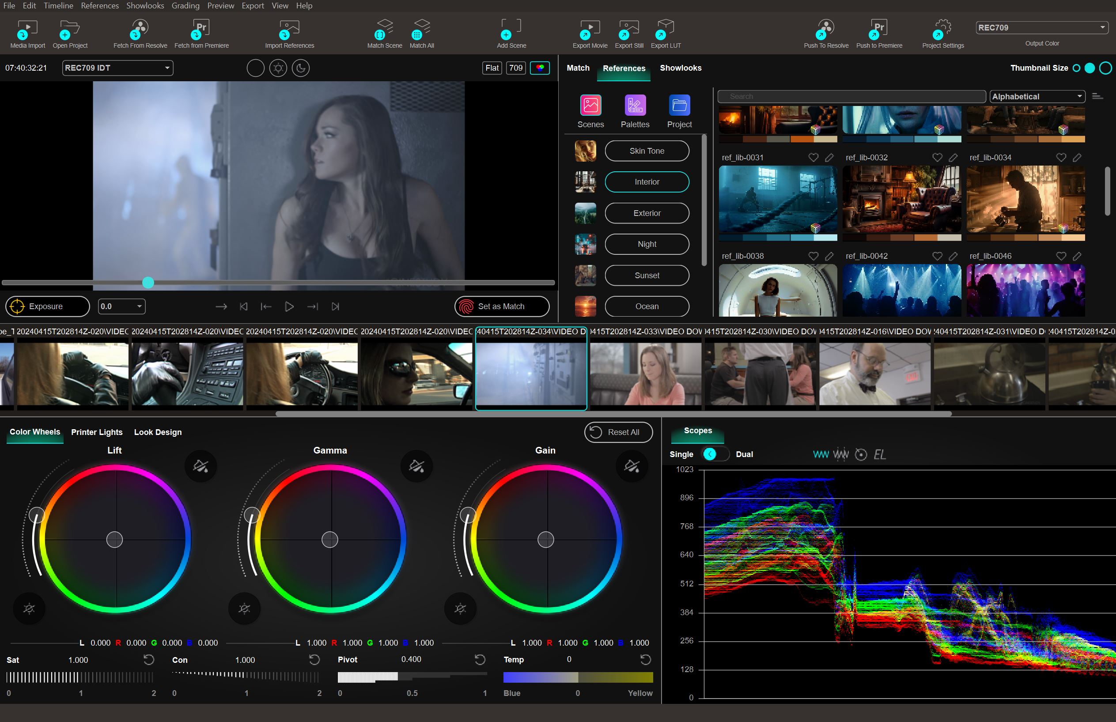Switch to the Match tab
The height and width of the screenshot is (722, 1116).
tap(578, 68)
